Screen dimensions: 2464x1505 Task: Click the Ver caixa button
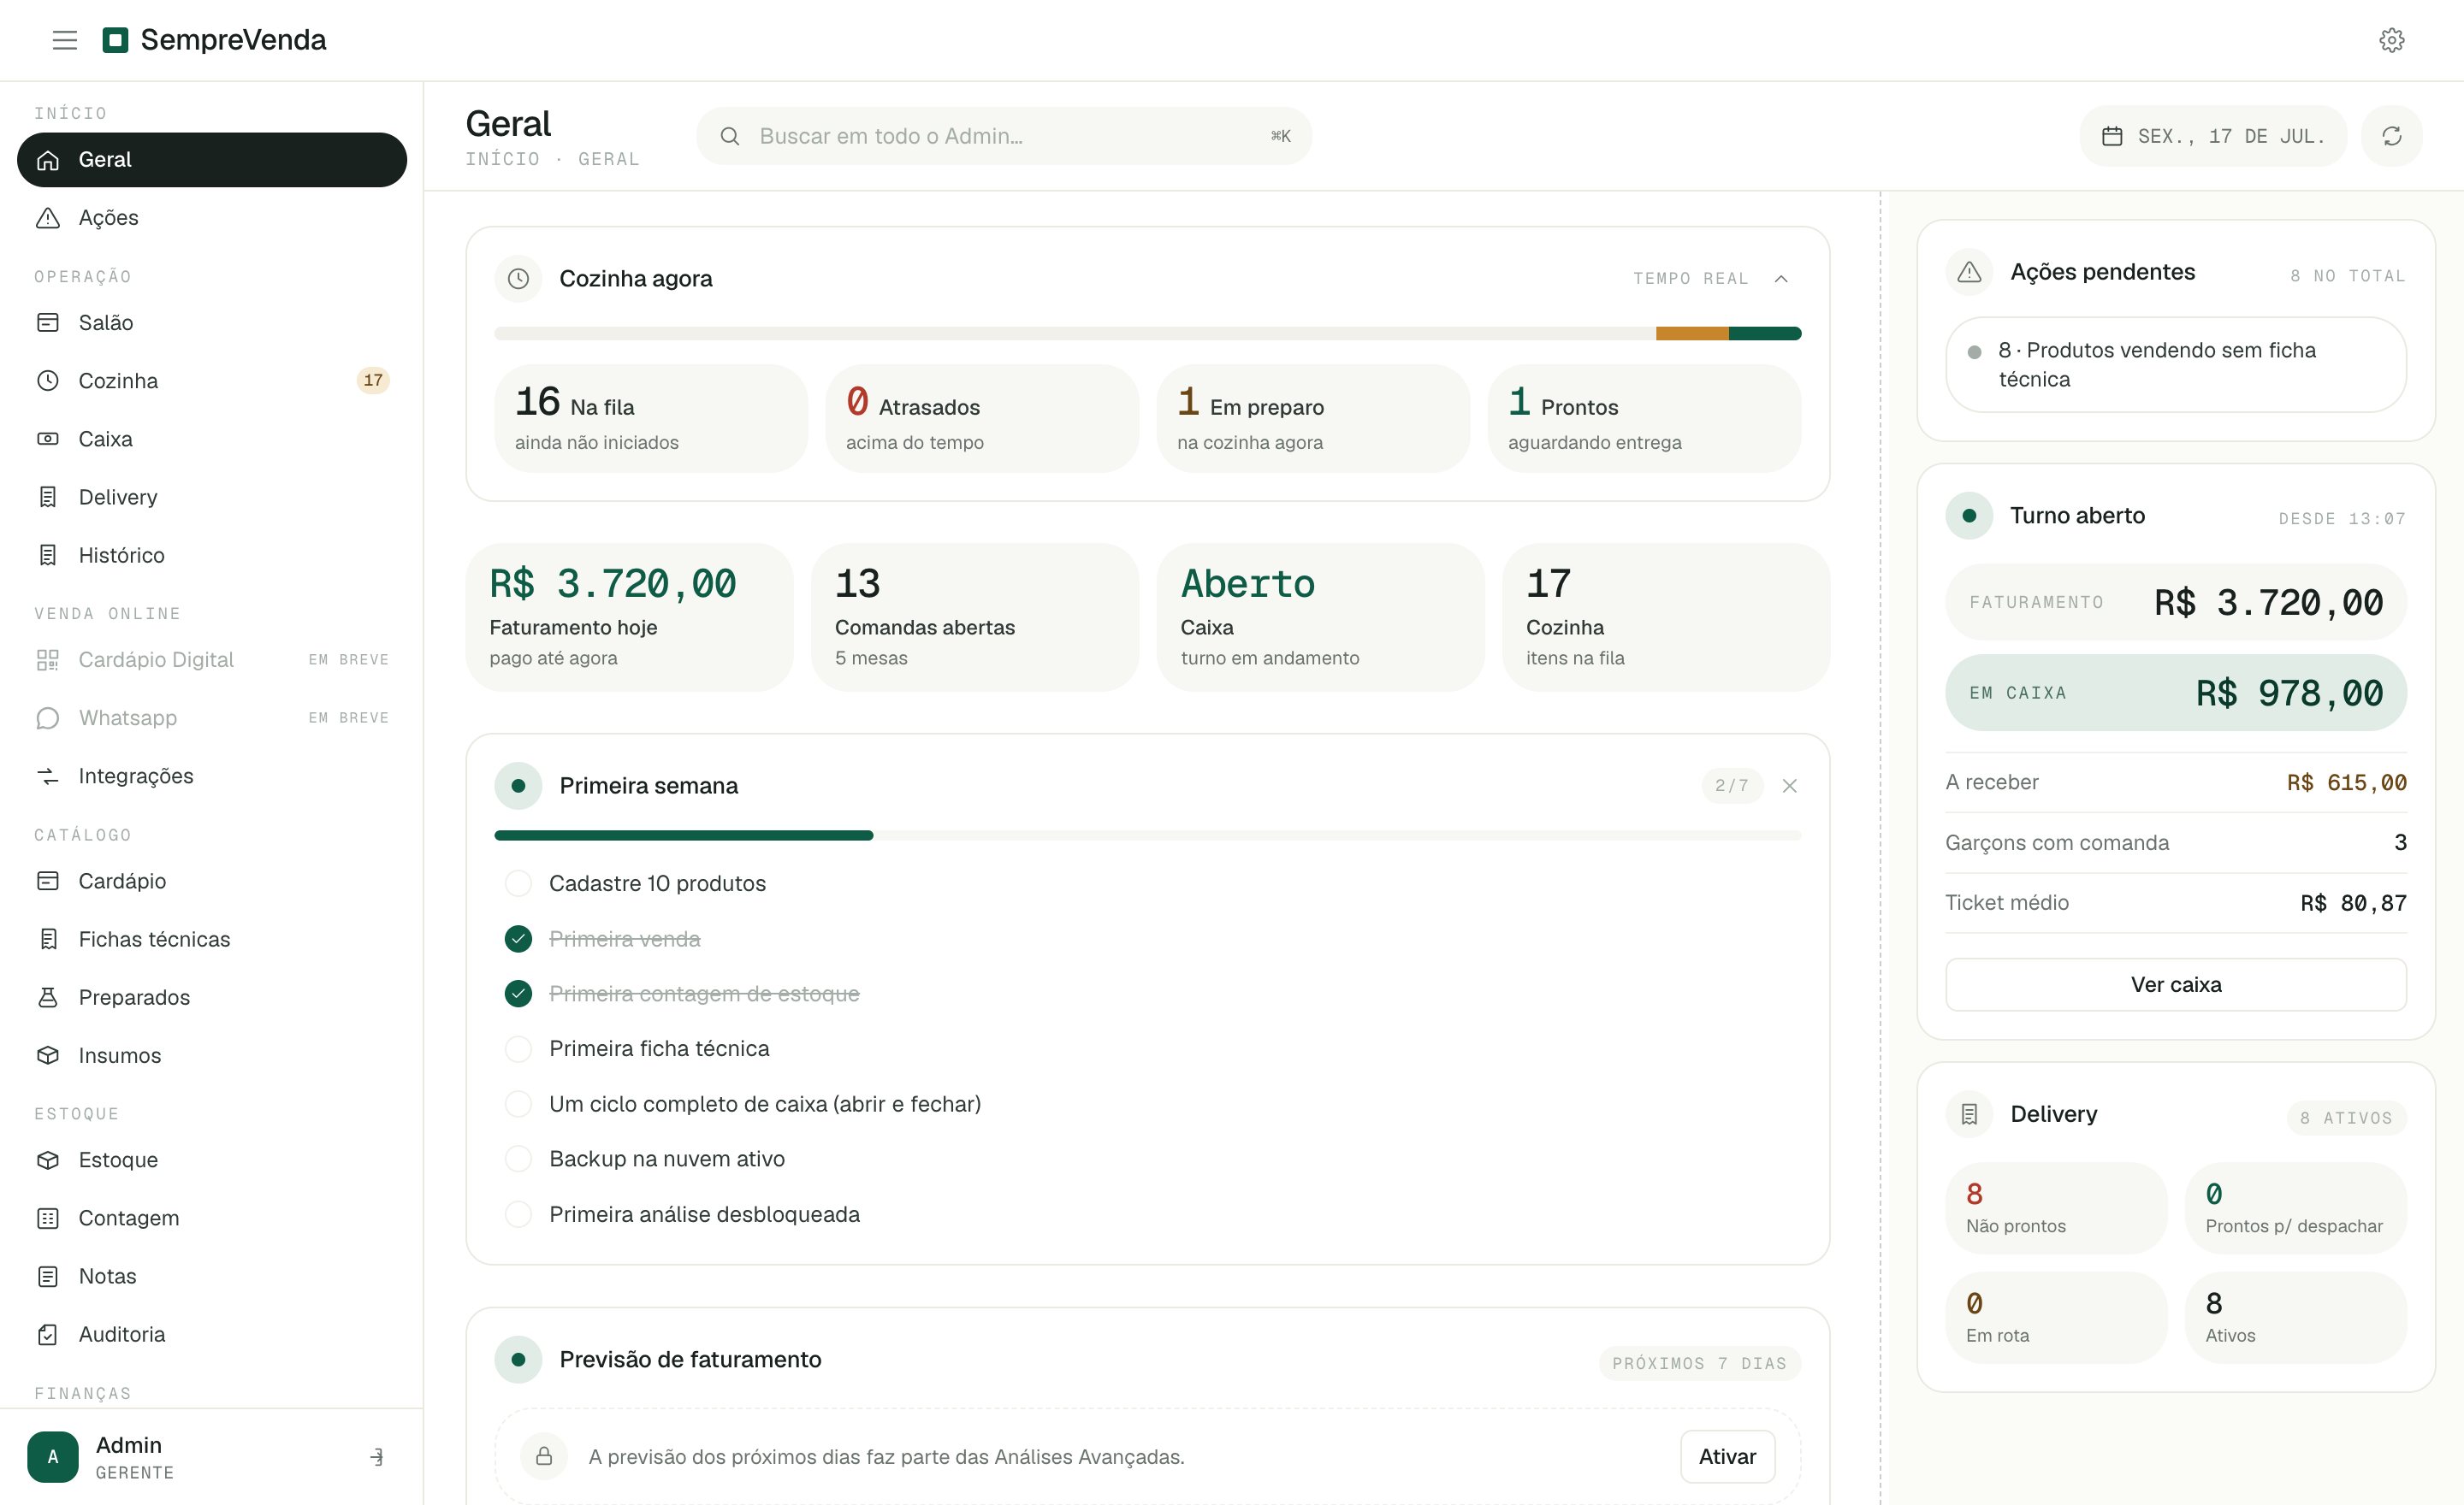click(x=2175, y=984)
